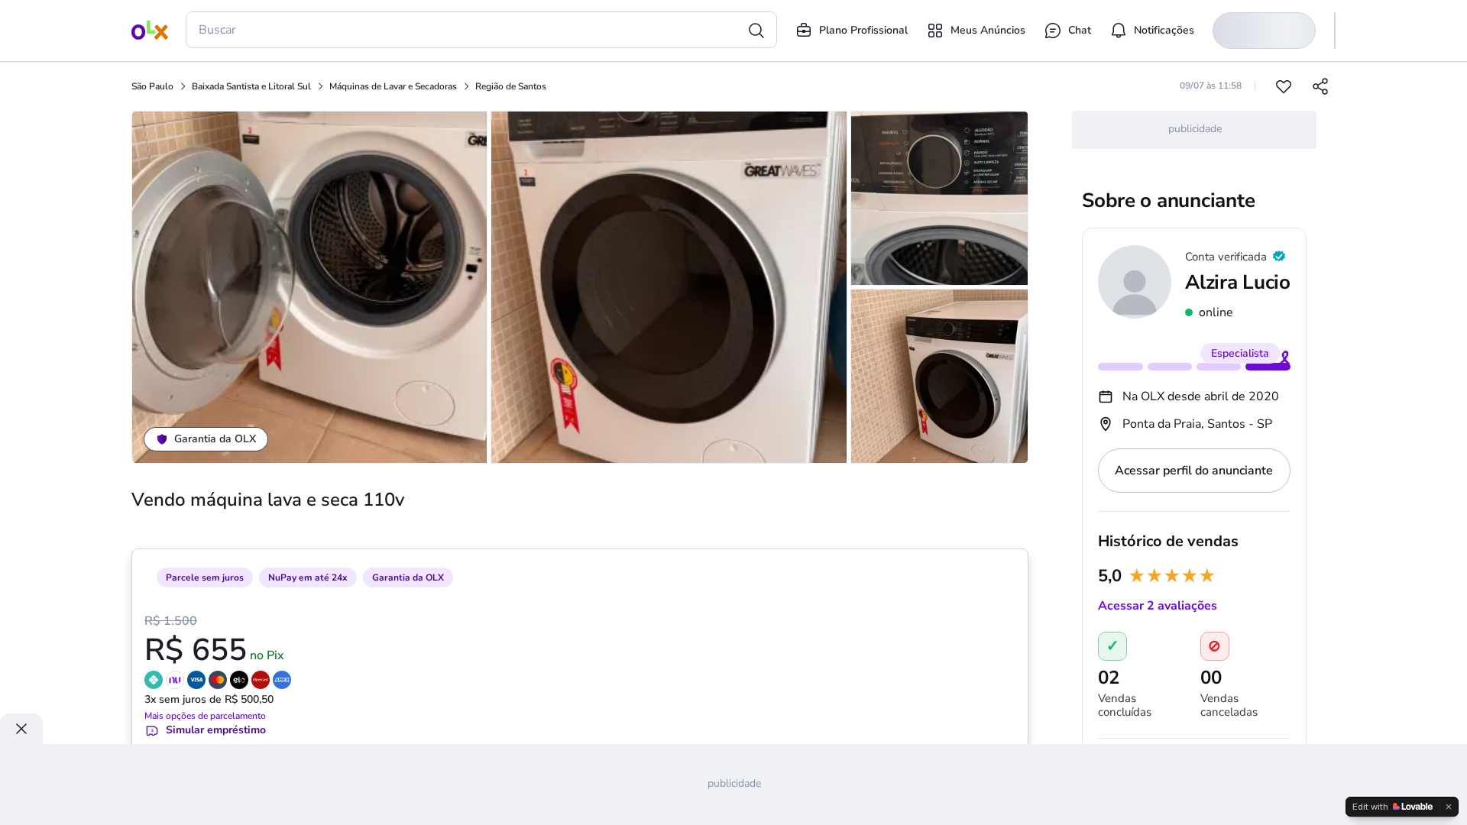
Task: Click the seller avatar image
Action: coord(1135,282)
